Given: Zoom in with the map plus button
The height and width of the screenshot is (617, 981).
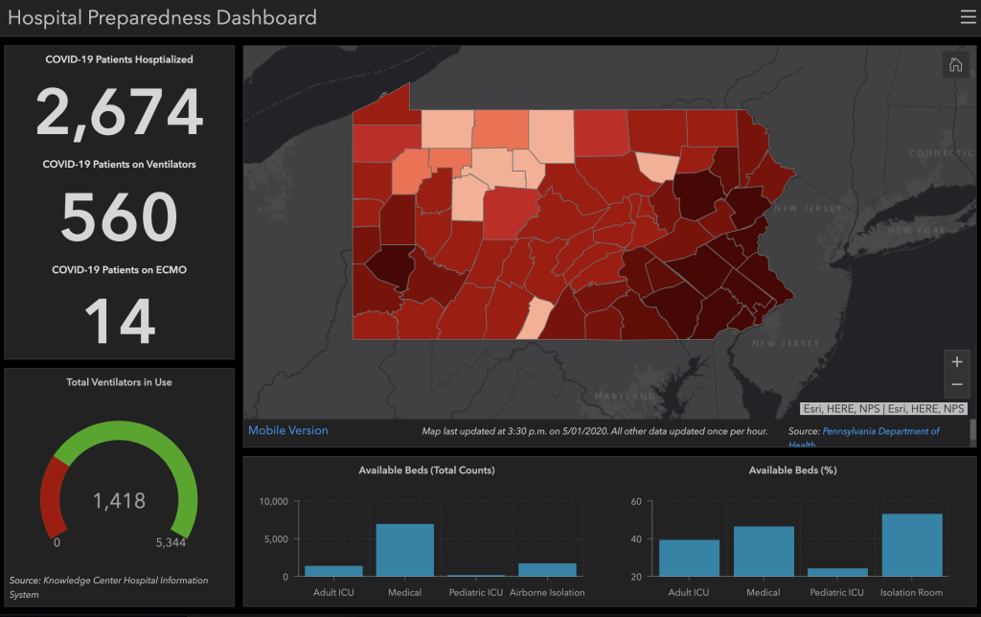Looking at the screenshot, I should (957, 362).
